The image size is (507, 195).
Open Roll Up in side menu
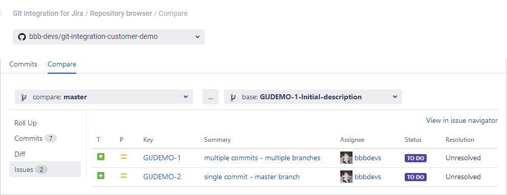click(26, 123)
